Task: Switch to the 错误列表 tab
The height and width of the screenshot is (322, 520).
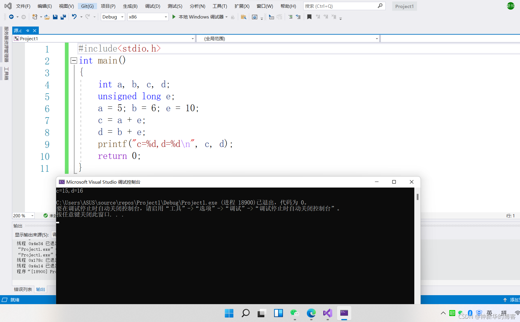Action: (x=23, y=289)
